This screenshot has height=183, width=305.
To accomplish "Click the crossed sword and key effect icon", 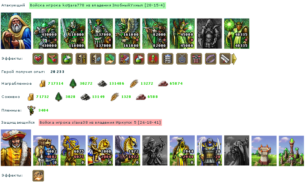I will point(125,59).
